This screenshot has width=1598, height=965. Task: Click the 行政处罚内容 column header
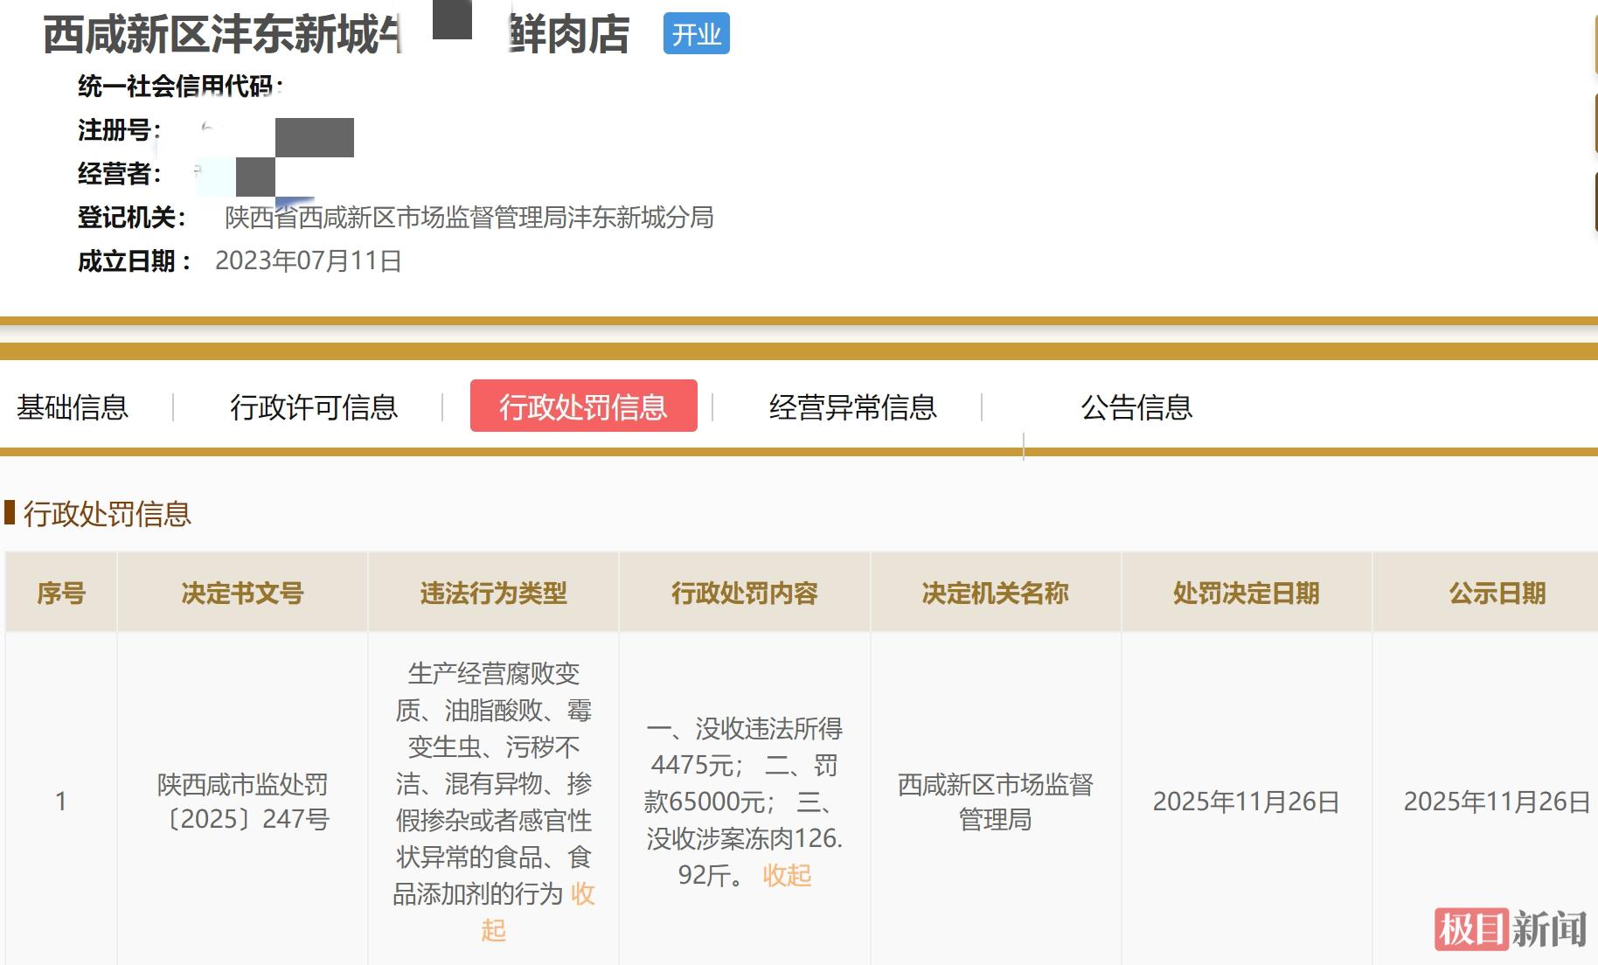[x=744, y=594]
